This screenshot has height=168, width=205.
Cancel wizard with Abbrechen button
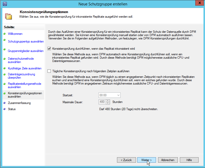[168, 160]
